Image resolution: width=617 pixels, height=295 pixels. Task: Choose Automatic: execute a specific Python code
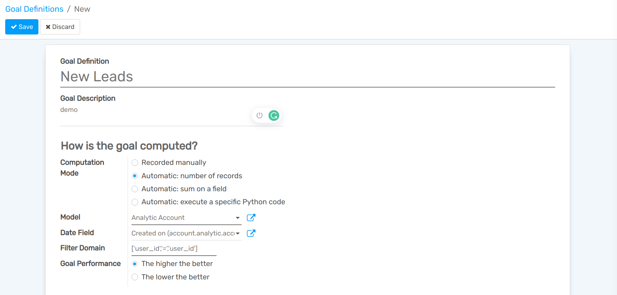tap(135, 202)
